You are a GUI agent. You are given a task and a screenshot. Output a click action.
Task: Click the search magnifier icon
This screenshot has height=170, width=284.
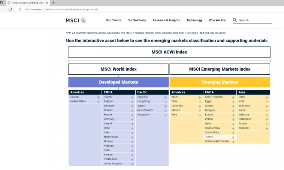click(x=235, y=20)
